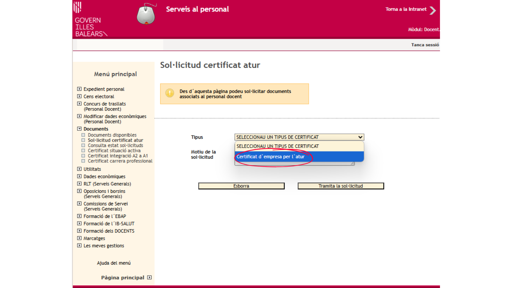Collapse the Documents menu section
This screenshot has height=288, width=512.
tap(79, 129)
